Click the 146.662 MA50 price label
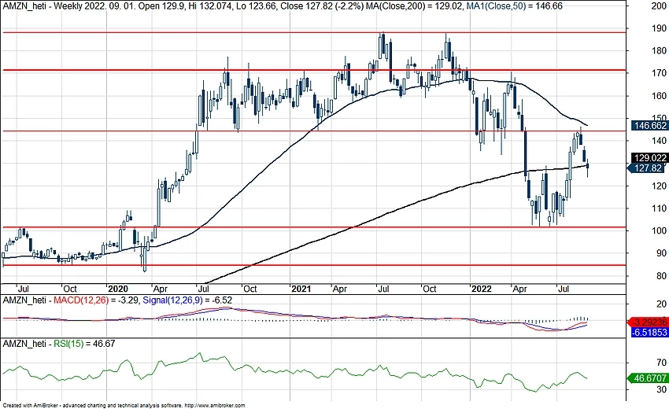 pyautogui.click(x=649, y=125)
